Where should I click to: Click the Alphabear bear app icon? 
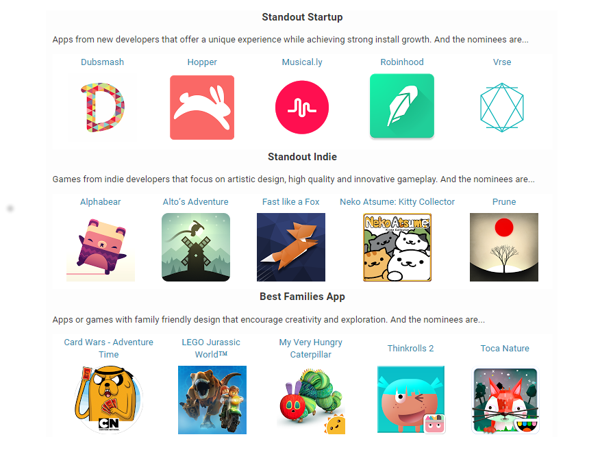tap(101, 247)
